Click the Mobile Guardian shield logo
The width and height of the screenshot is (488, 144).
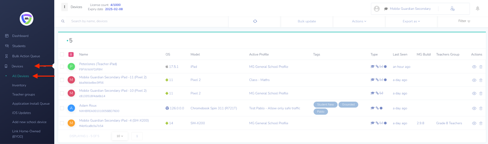click(27, 19)
